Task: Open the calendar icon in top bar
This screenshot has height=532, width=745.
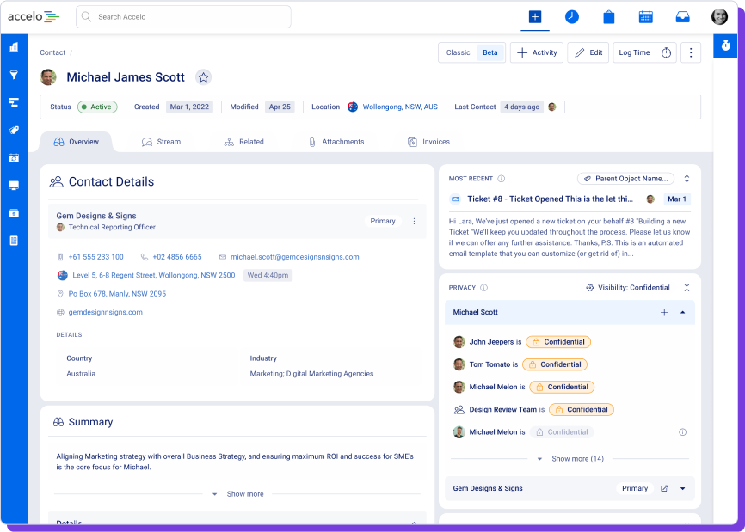Action: tap(646, 17)
